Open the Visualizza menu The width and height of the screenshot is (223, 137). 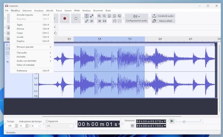(x=39, y=11)
